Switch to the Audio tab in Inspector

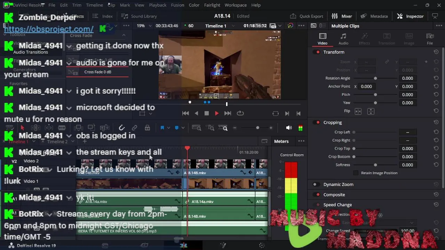(x=343, y=39)
